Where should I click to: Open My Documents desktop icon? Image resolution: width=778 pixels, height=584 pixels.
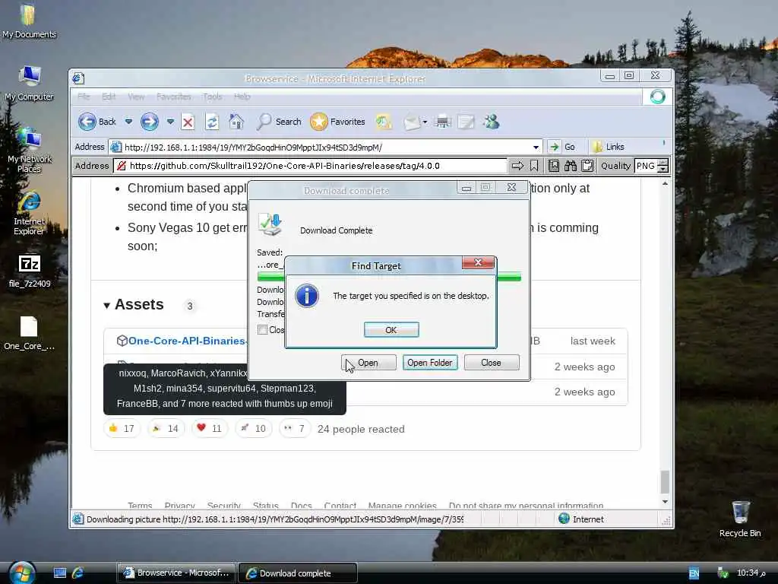(x=29, y=21)
